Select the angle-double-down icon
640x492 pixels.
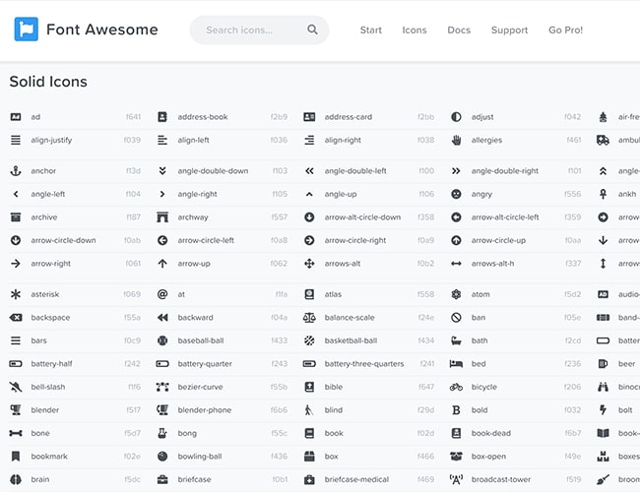(x=162, y=171)
